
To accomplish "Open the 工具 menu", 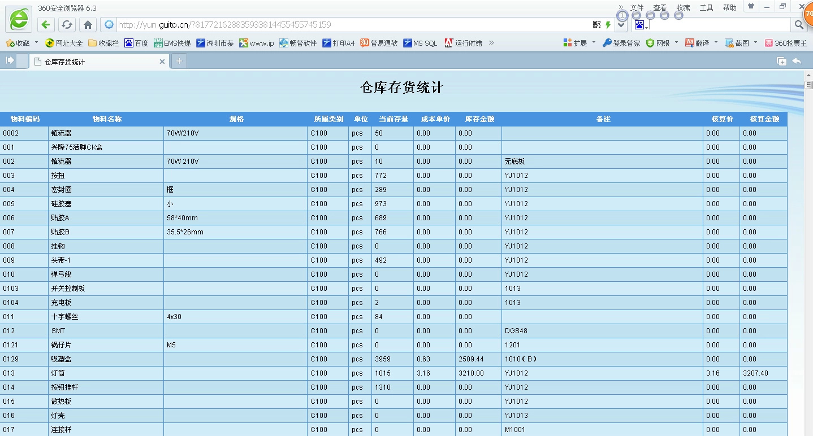I will click(x=706, y=7).
